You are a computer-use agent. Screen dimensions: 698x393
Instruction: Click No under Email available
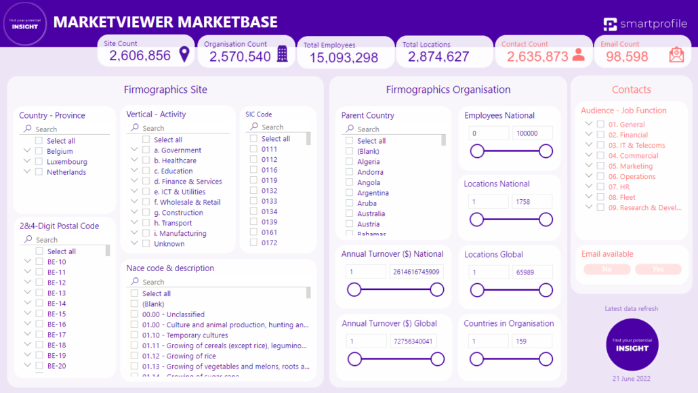pos(607,269)
